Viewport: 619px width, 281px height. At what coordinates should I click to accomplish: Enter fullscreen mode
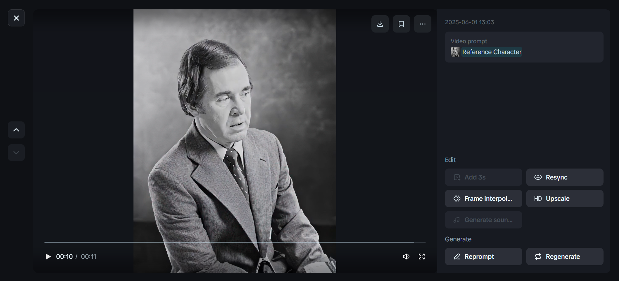[422, 257]
